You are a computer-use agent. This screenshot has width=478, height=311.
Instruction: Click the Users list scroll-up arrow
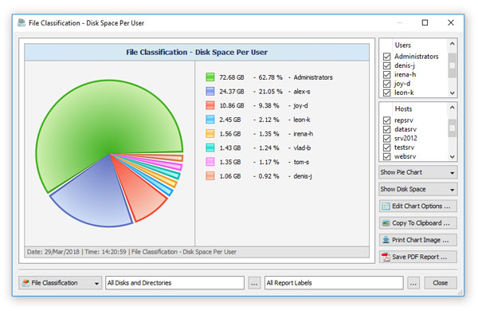click(453, 44)
